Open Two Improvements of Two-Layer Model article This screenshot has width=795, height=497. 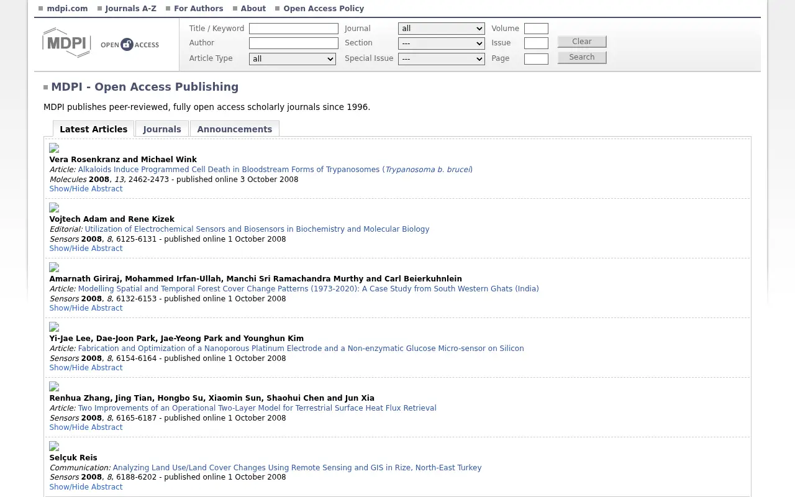(257, 408)
